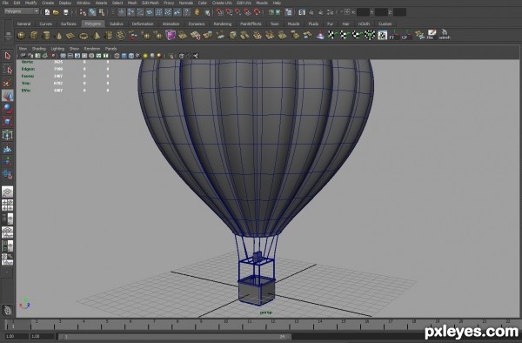This screenshot has height=343, width=522.
Task: Click the CP shelf icon
Action: click(406, 35)
